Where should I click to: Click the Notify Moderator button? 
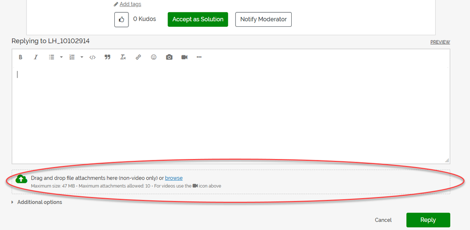coord(263,19)
